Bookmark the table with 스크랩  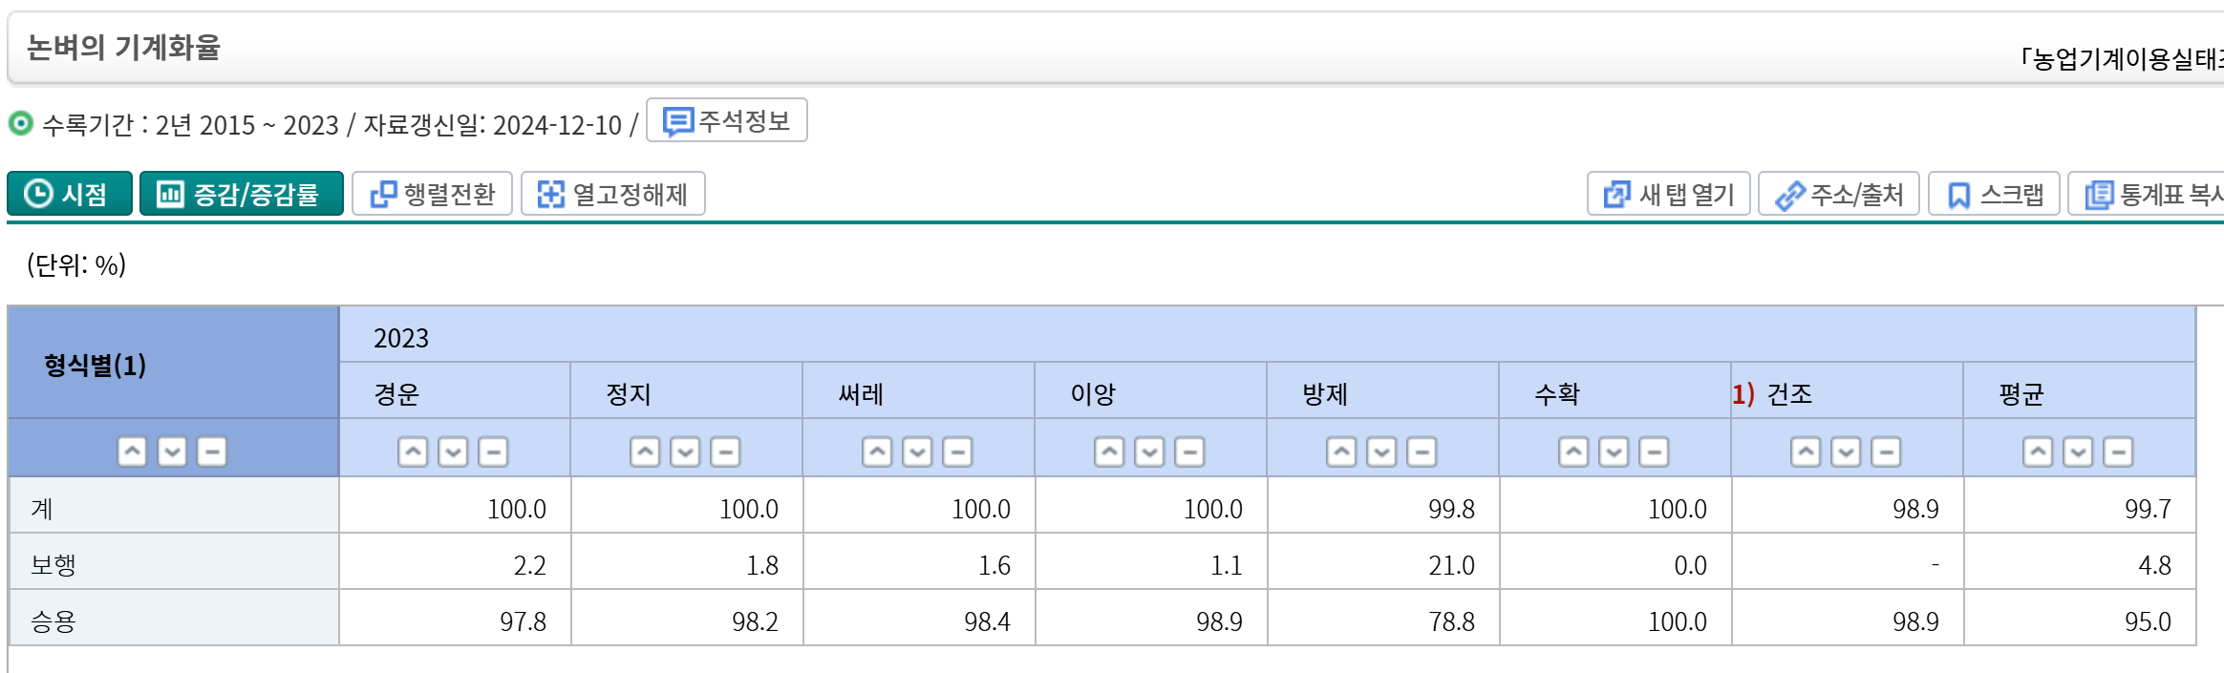point(1994,195)
